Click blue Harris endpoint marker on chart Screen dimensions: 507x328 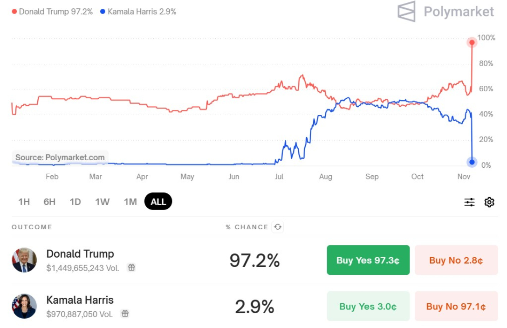[x=472, y=162]
